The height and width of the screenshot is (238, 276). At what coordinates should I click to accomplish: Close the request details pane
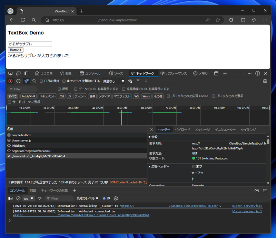click(x=151, y=130)
